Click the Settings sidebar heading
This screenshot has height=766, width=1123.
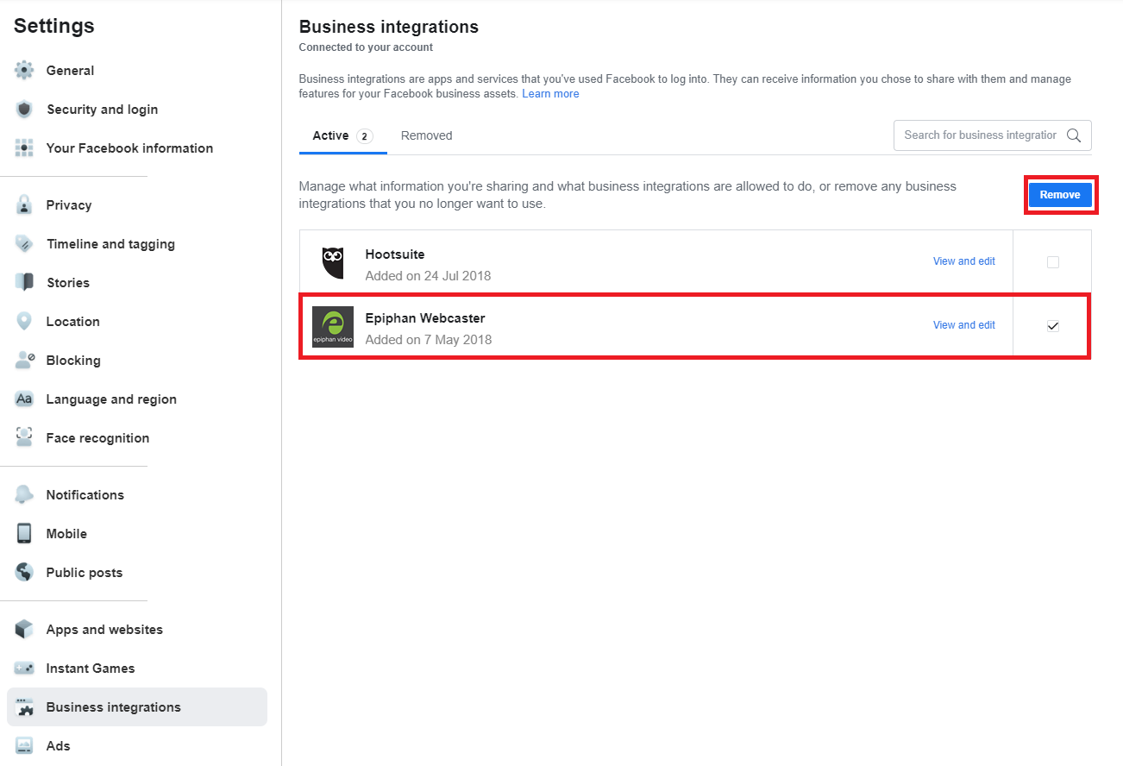point(54,26)
